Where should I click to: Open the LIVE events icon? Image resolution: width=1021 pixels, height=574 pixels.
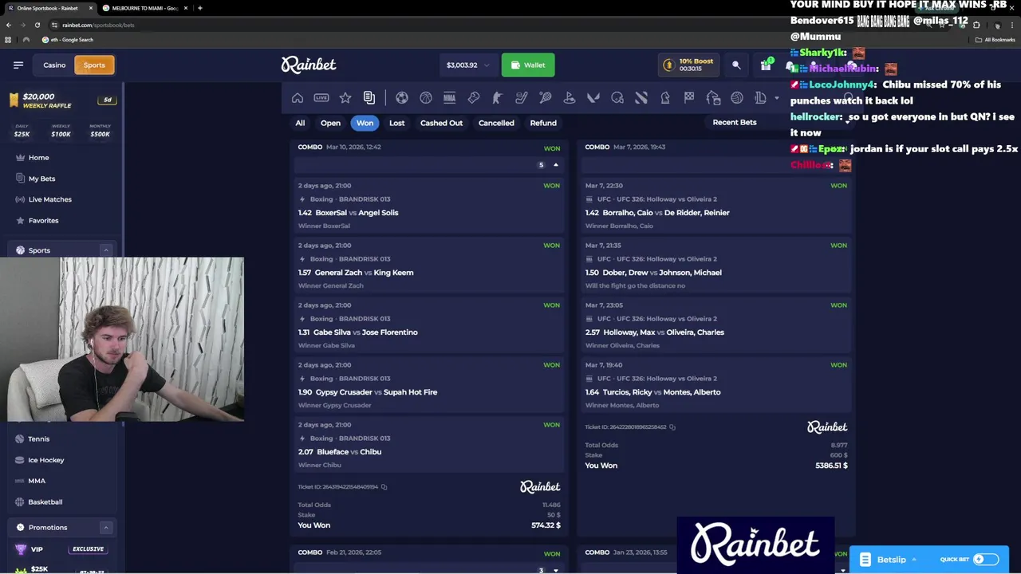pyautogui.click(x=321, y=98)
